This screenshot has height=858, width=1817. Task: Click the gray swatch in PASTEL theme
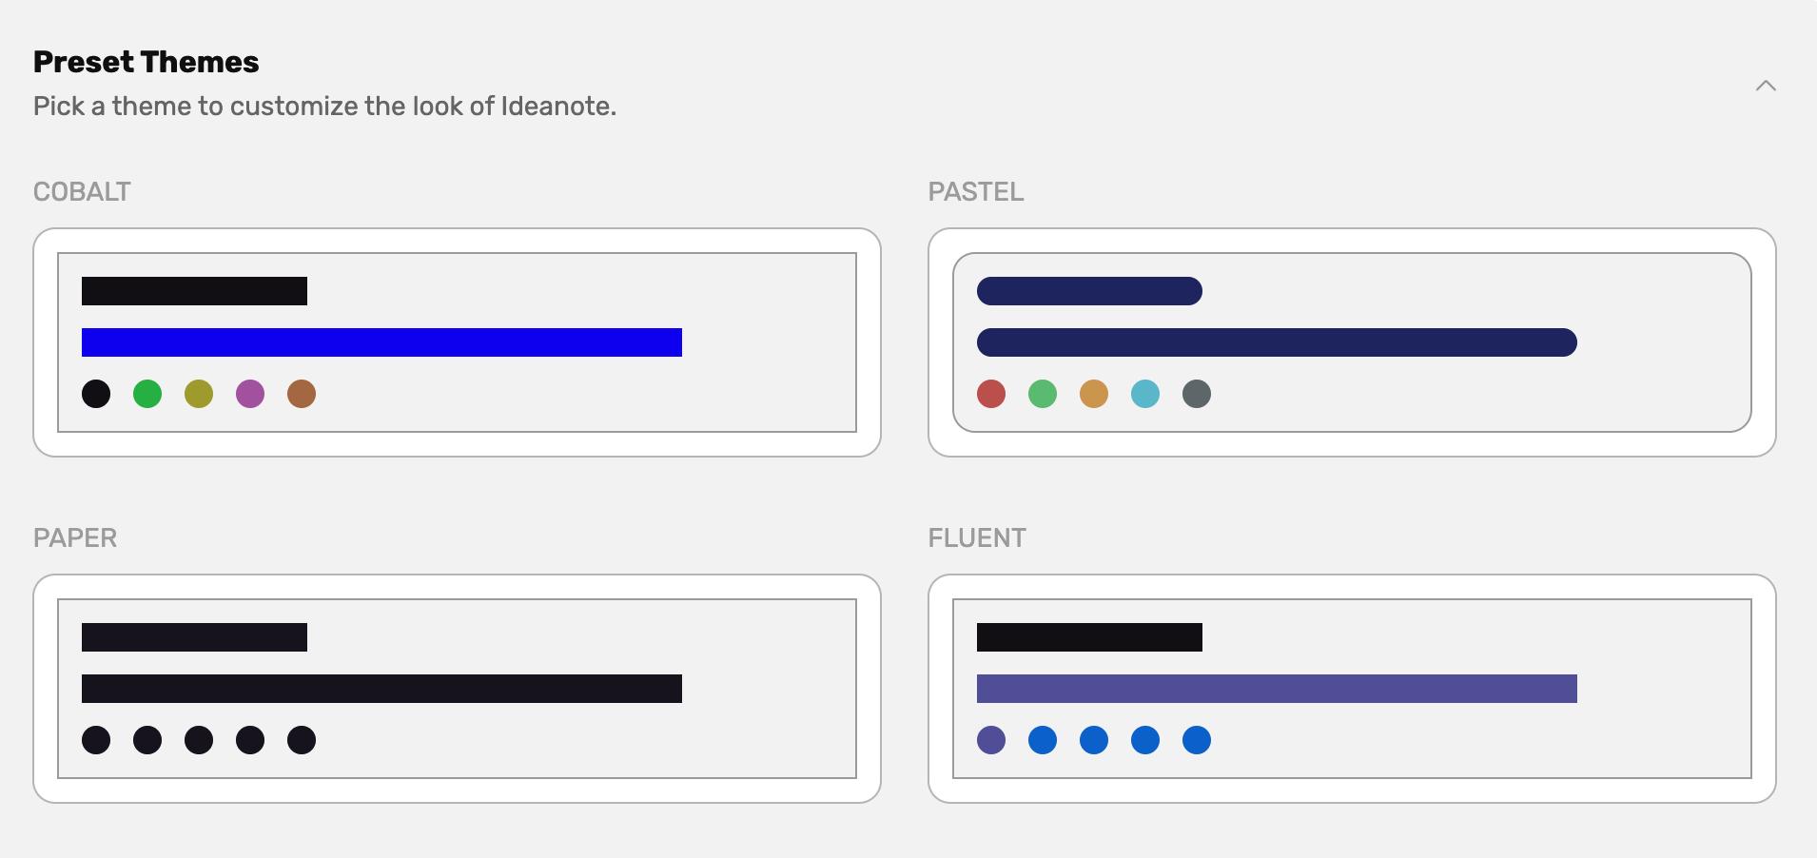[x=1198, y=393]
